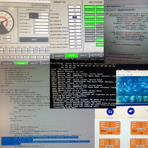The height and width of the screenshot is (148, 148).
Task: Click the top parameter field showing 1100
Action: click(74, 7)
